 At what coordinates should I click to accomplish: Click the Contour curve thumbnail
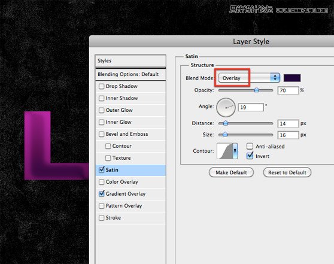(x=224, y=151)
